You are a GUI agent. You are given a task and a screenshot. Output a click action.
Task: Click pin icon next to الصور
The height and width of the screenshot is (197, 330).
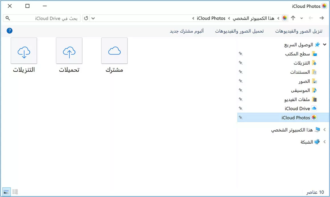241,81
